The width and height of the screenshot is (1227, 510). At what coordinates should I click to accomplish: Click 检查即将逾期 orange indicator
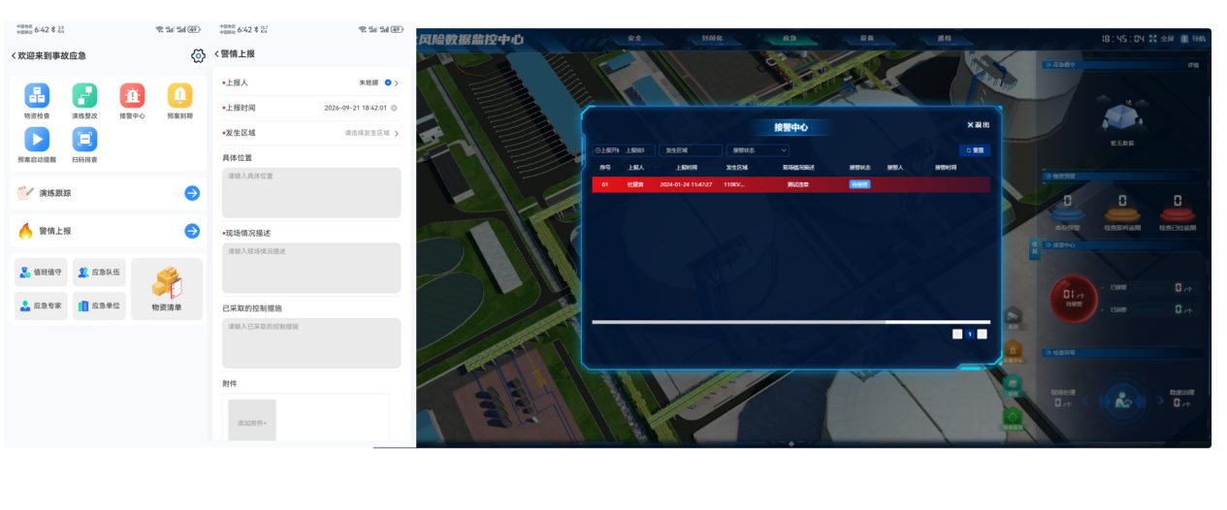point(1121,213)
